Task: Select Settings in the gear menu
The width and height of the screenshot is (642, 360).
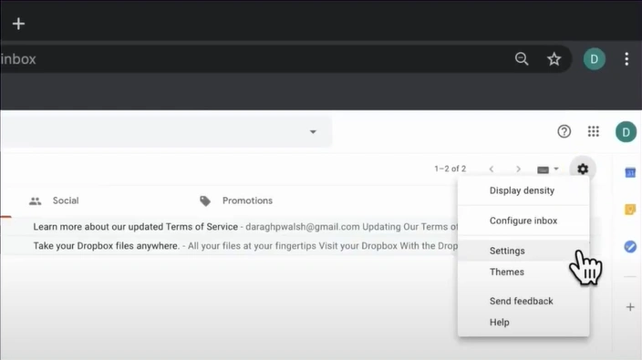Action: pyautogui.click(x=523, y=251)
